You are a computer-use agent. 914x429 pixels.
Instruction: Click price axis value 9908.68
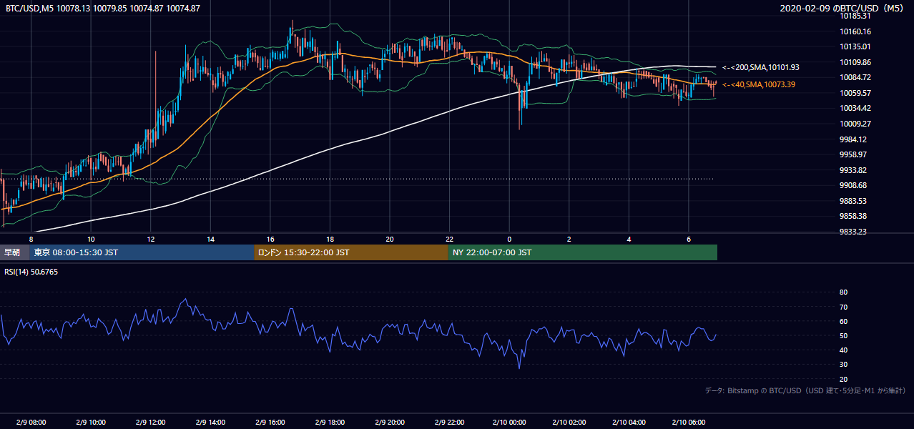[854, 185]
